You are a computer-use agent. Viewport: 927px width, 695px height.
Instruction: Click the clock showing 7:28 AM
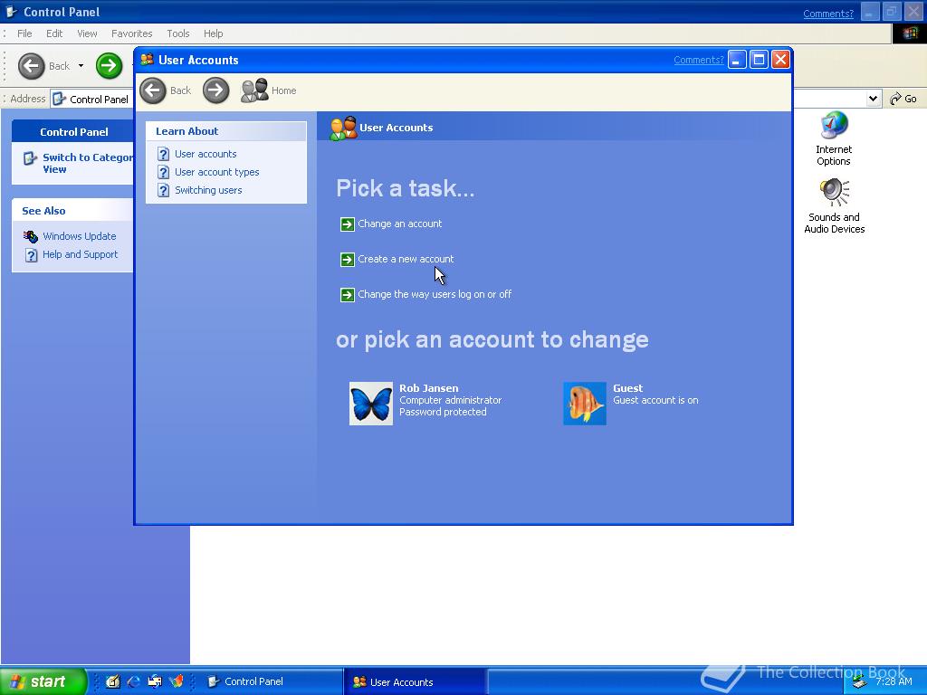pos(894,681)
